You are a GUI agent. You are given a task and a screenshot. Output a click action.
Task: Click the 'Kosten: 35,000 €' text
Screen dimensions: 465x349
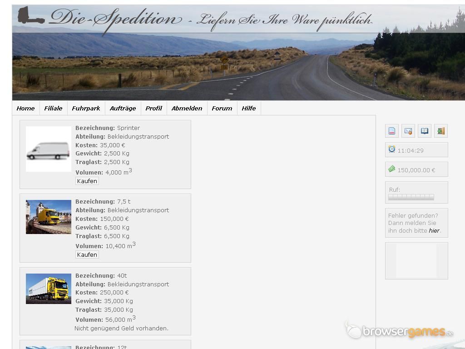click(100, 145)
